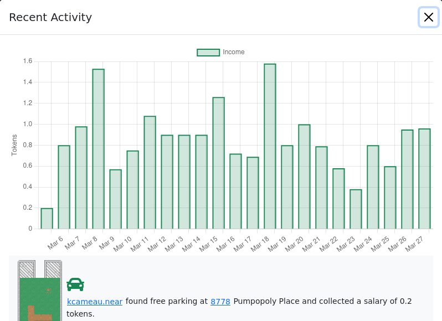Click the property land thumbnail image
This screenshot has height=321, width=442.
(x=40, y=291)
